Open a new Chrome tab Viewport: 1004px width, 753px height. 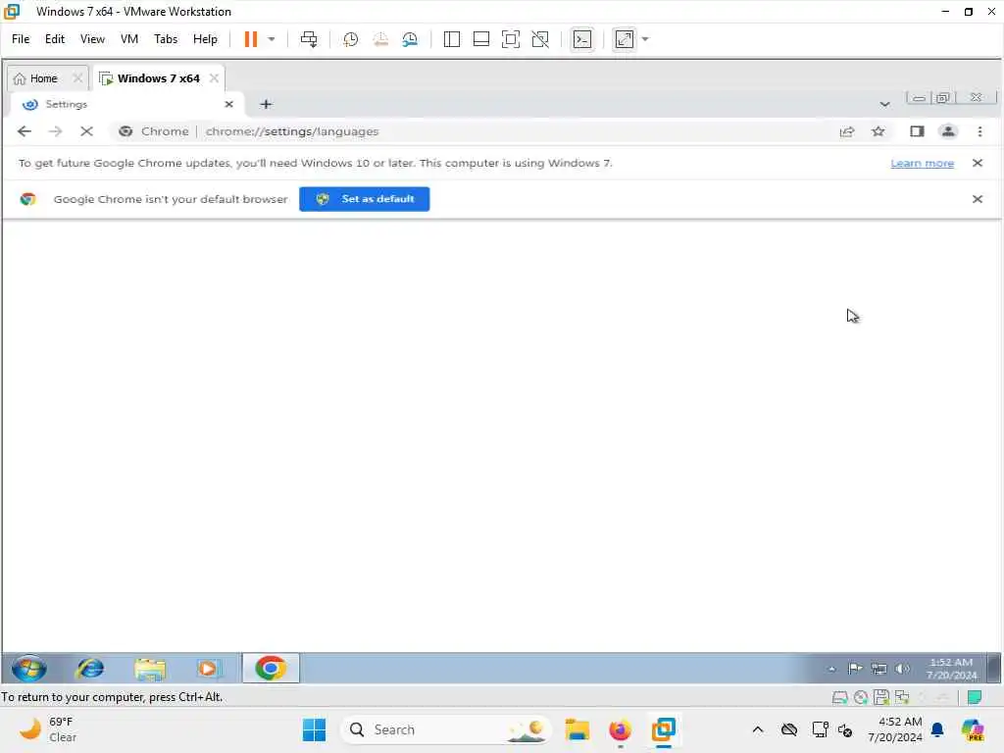[266, 104]
